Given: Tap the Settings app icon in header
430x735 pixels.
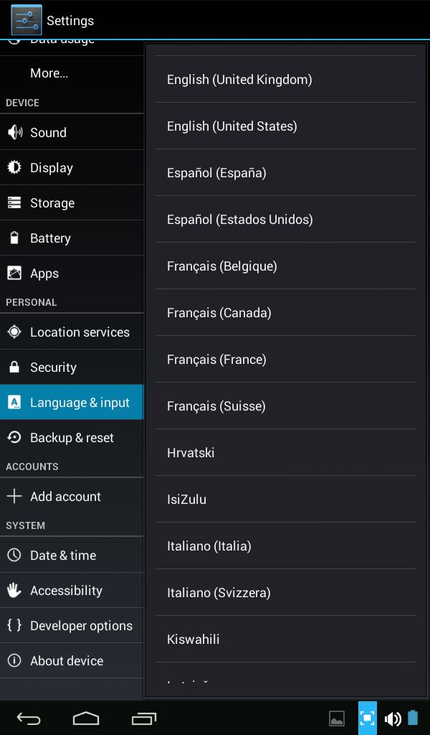Looking at the screenshot, I should coord(27,20).
